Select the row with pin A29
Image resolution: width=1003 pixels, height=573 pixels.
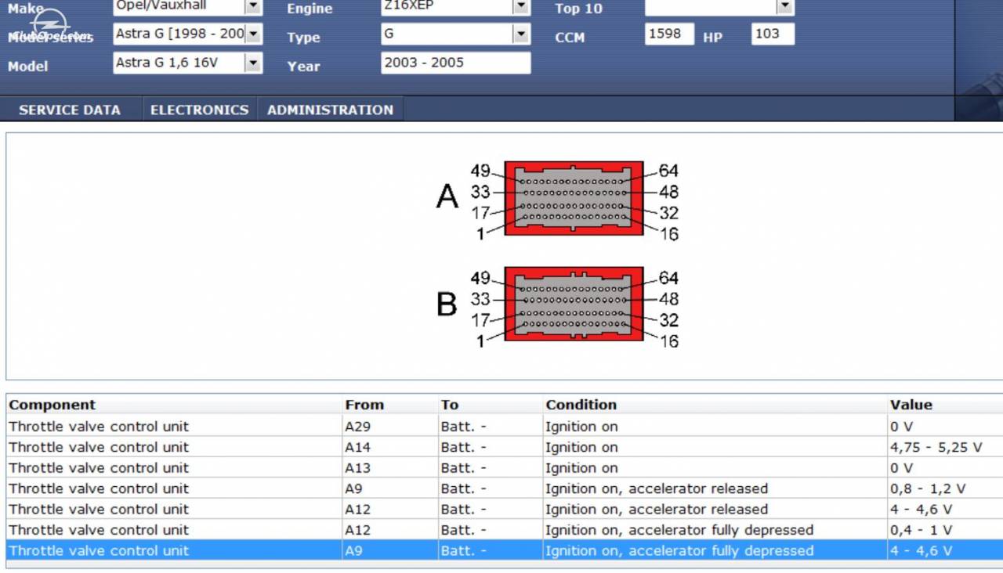coord(505,427)
